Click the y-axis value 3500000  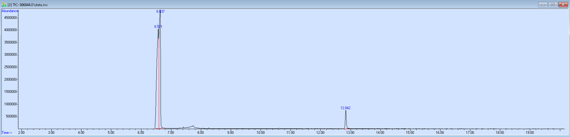pos(10,42)
